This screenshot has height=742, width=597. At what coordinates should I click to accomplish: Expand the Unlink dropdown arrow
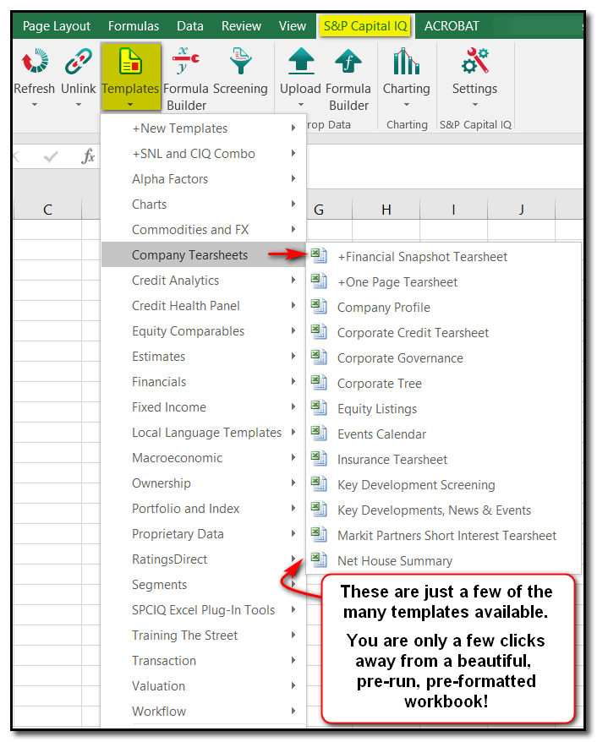coord(79,104)
